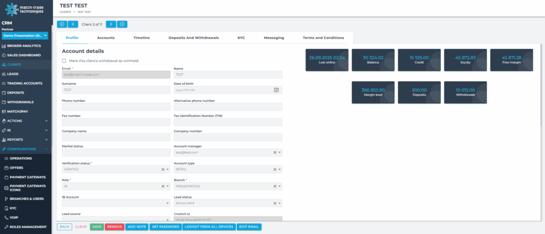Mark this client's withdrawal as withheld
Viewport: 545px width, 234px height.
coord(64,61)
